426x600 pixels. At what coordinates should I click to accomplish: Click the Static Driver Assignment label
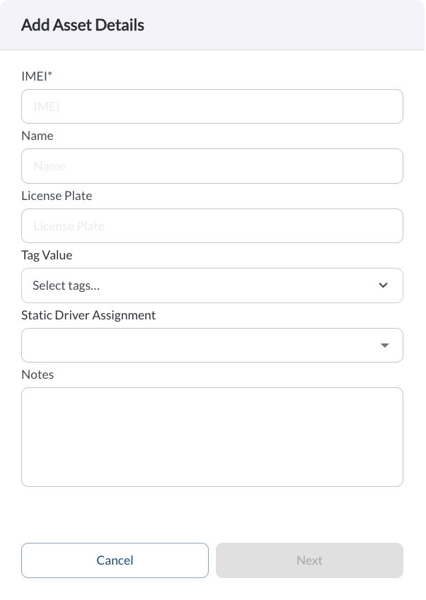[x=88, y=315]
